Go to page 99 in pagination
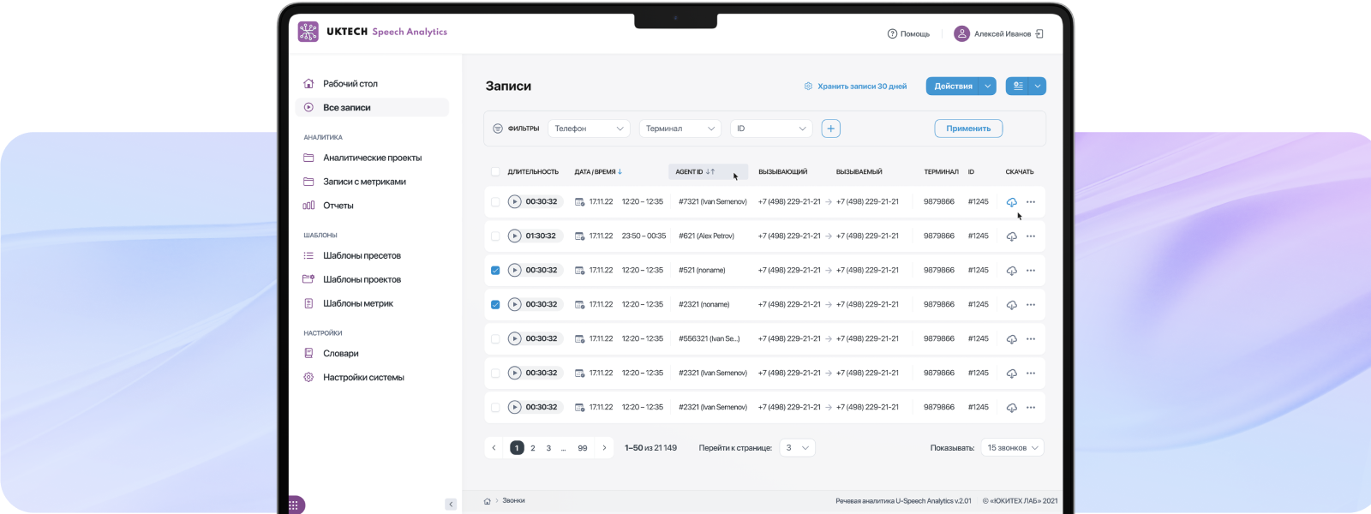The width and height of the screenshot is (1371, 514). pos(583,448)
